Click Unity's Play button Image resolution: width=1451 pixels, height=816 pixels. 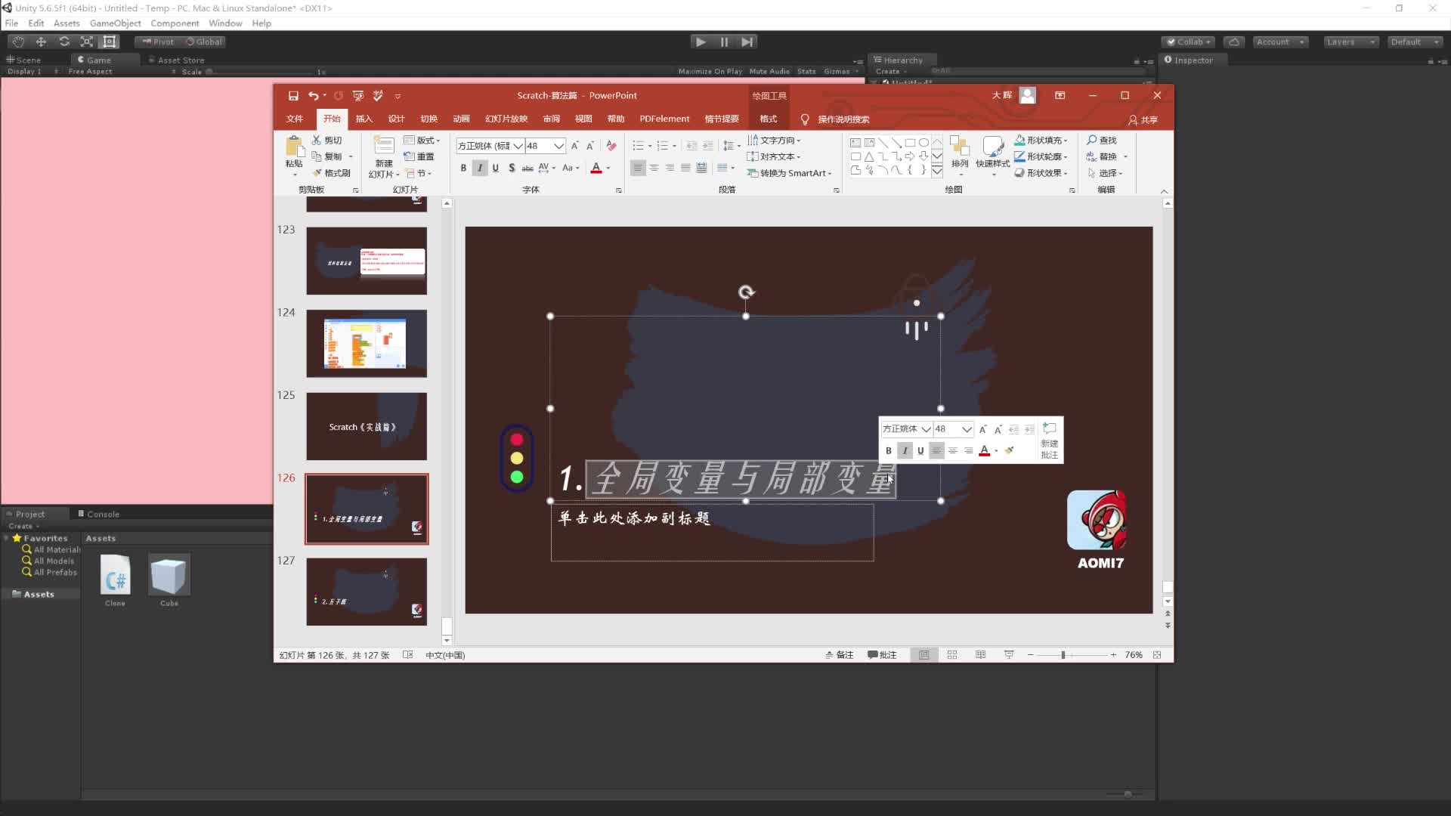coord(701,42)
